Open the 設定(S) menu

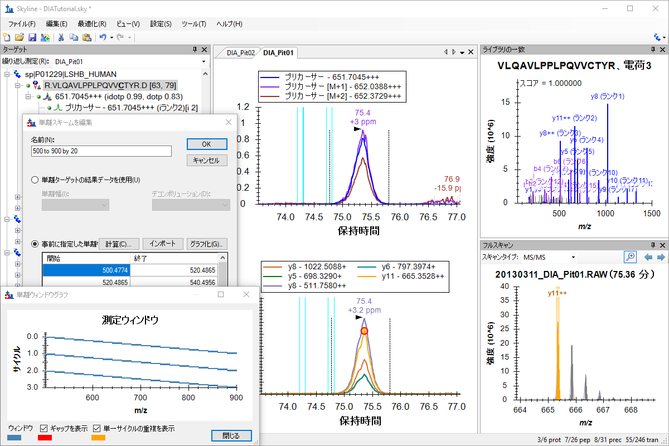[x=161, y=24]
